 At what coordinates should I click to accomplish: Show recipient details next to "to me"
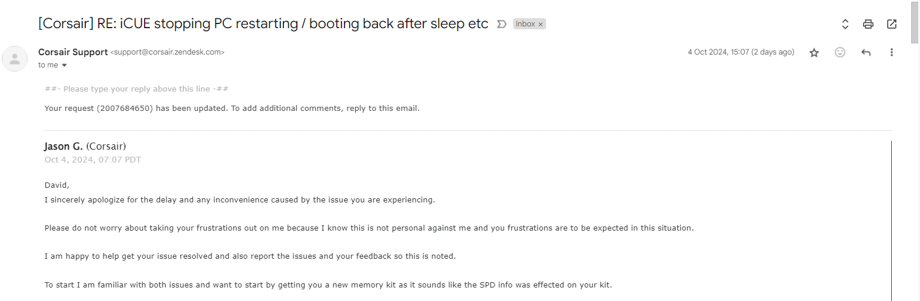click(64, 65)
